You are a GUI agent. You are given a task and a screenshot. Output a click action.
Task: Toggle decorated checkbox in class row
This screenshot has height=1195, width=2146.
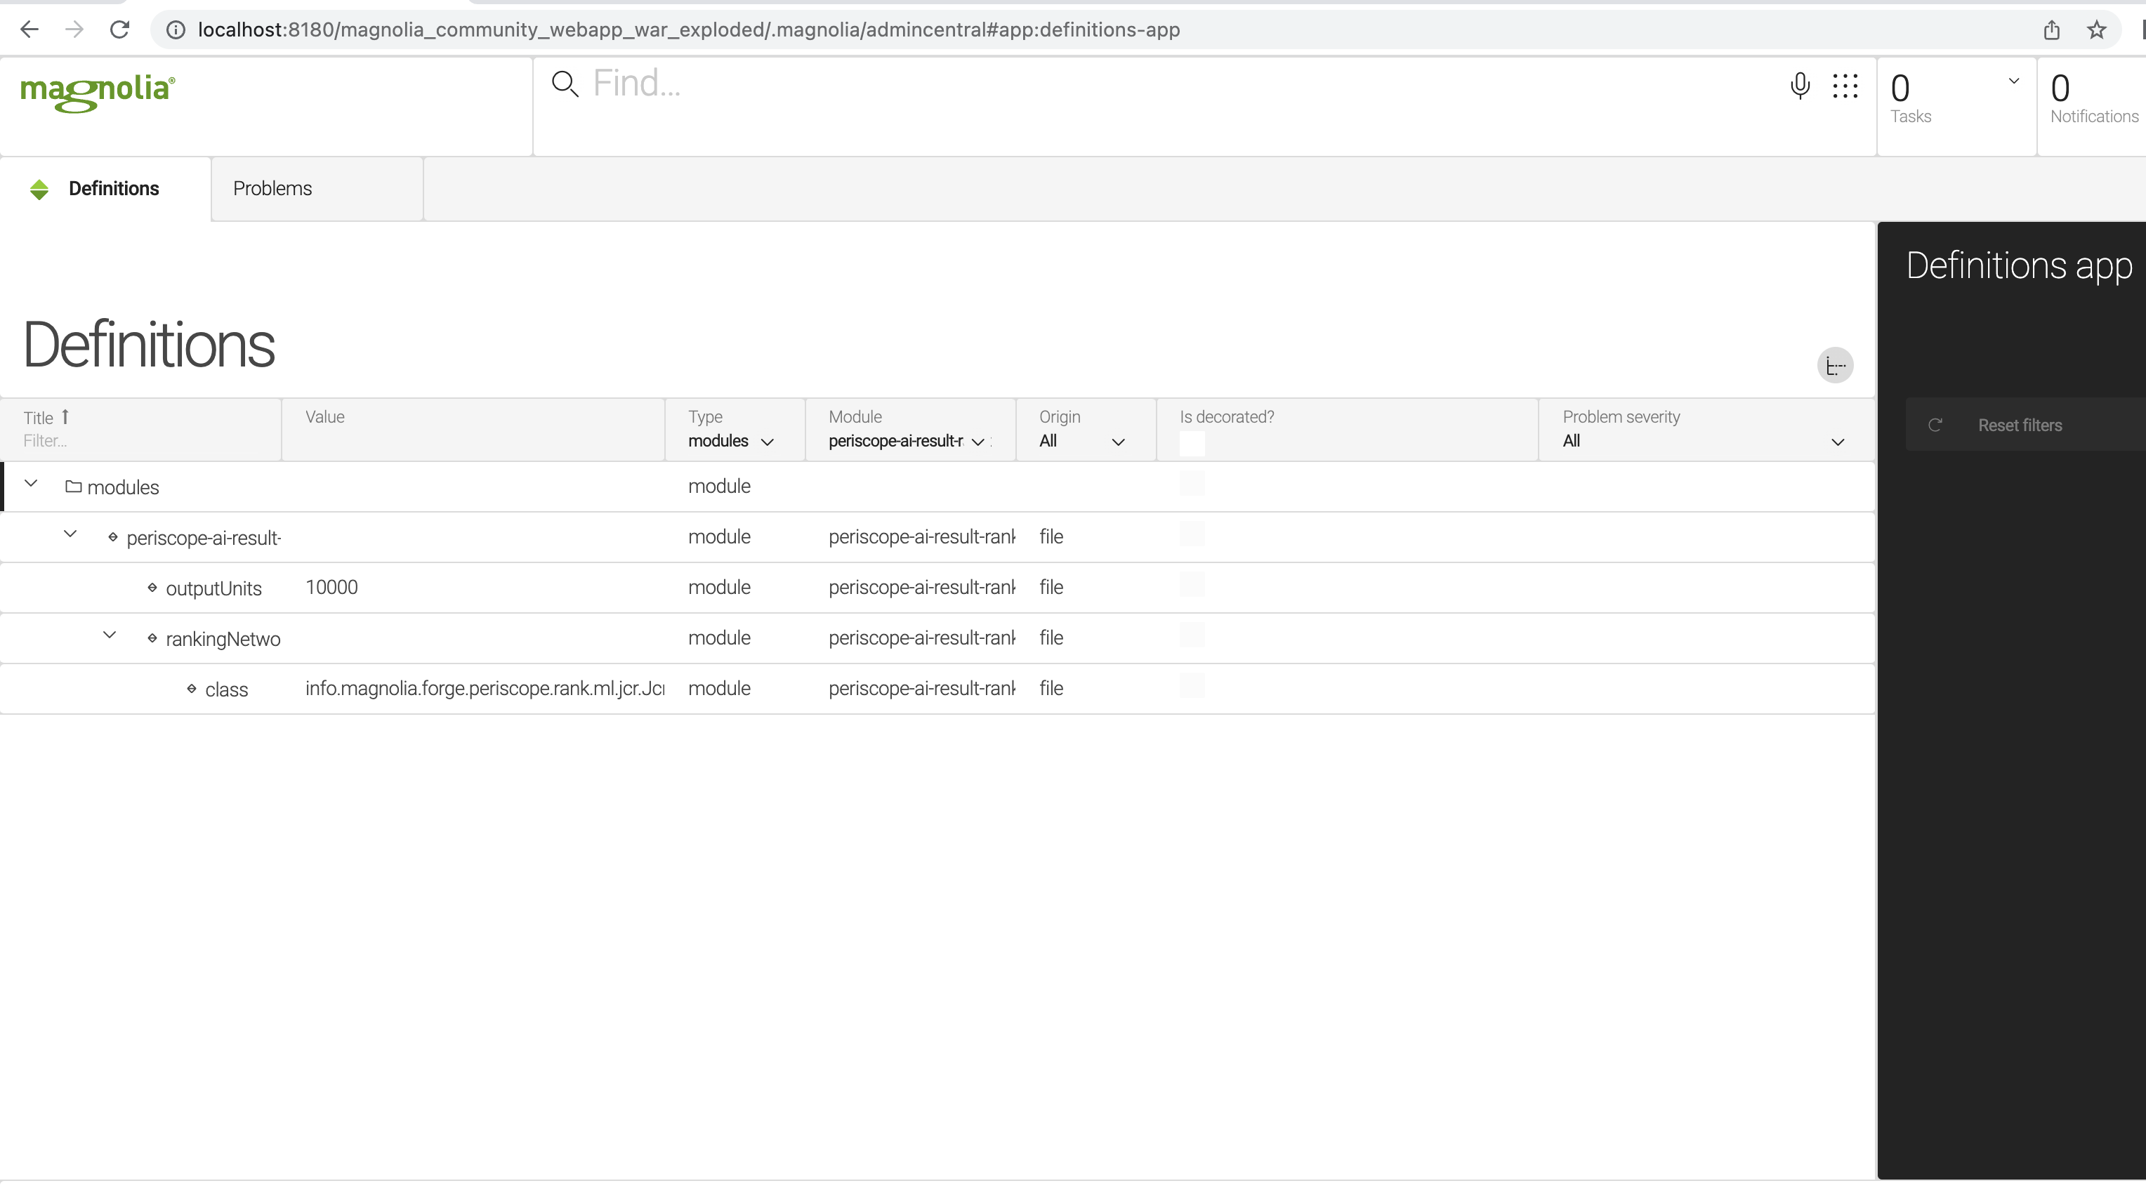(x=1191, y=686)
